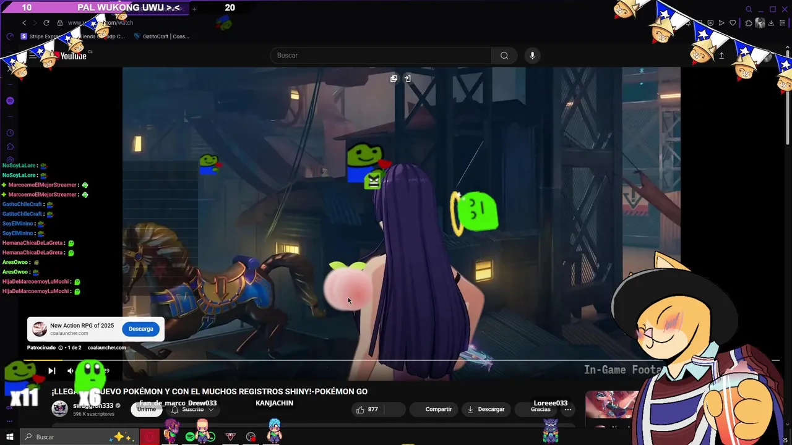Like the video with 877 likes

(x=368, y=409)
